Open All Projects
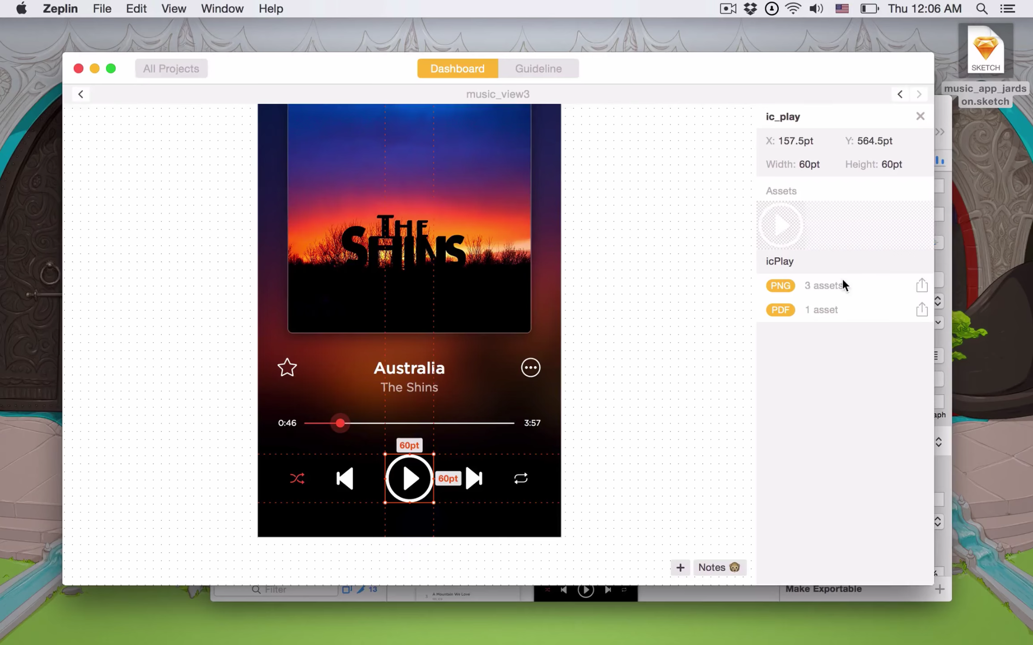The height and width of the screenshot is (645, 1033). [171, 69]
